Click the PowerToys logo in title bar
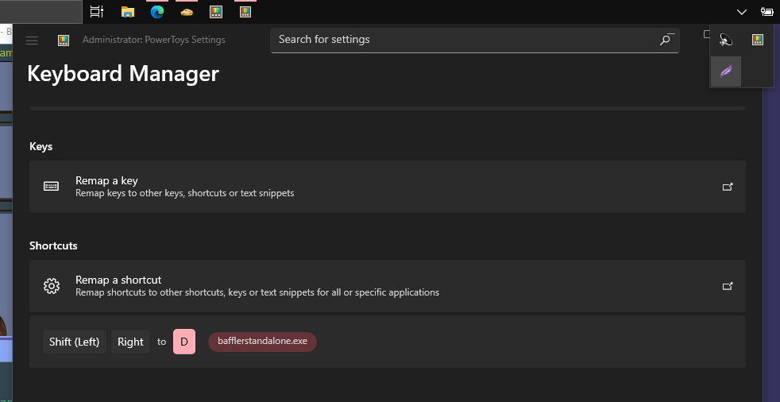The image size is (780, 402). pyautogui.click(x=64, y=41)
